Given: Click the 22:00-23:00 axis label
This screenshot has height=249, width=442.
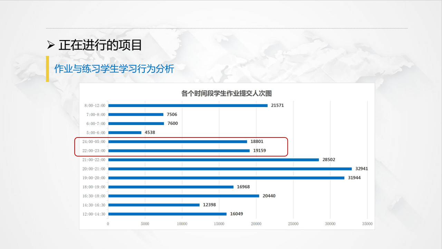Looking at the screenshot, I should coord(94,151).
